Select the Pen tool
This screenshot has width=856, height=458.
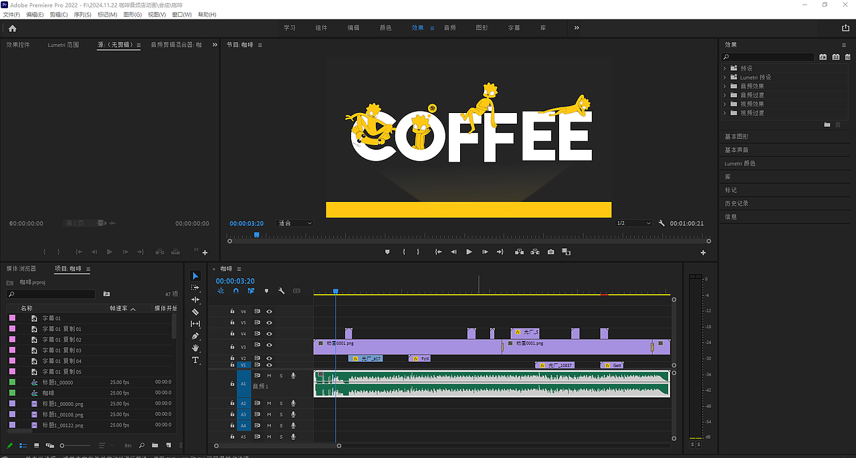pyautogui.click(x=195, y=336)
